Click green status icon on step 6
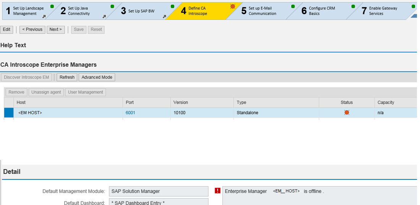Viewport: 420px width, 205px height. click(x=353, y=6)
